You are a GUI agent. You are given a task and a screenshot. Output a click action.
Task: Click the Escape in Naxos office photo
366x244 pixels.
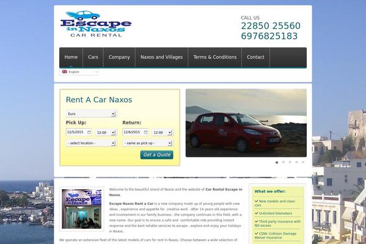point(82,209)
